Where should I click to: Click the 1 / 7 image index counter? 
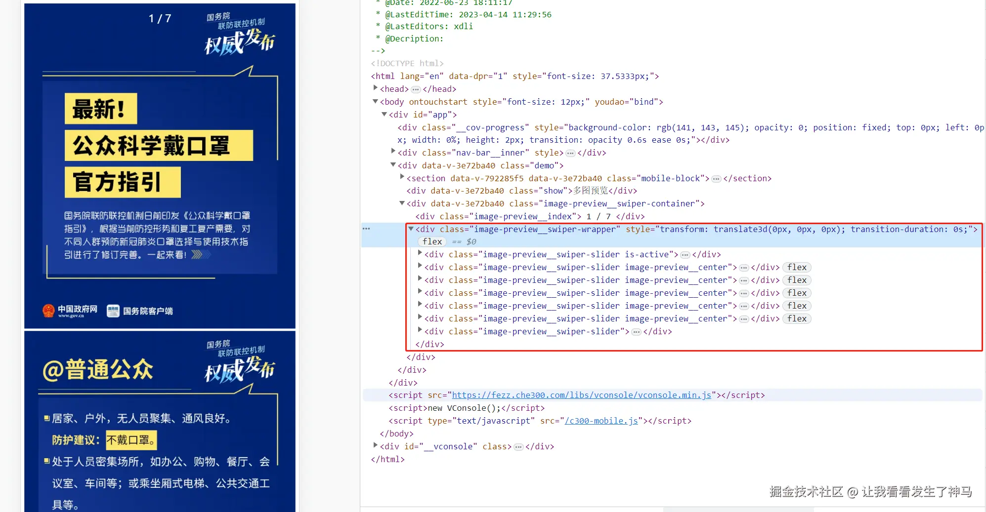click(x=160, y=19)
